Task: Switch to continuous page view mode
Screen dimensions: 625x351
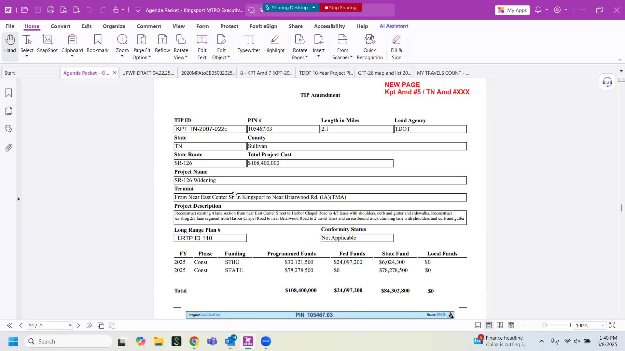Action: pyautogui.click(x=489, y=325)
